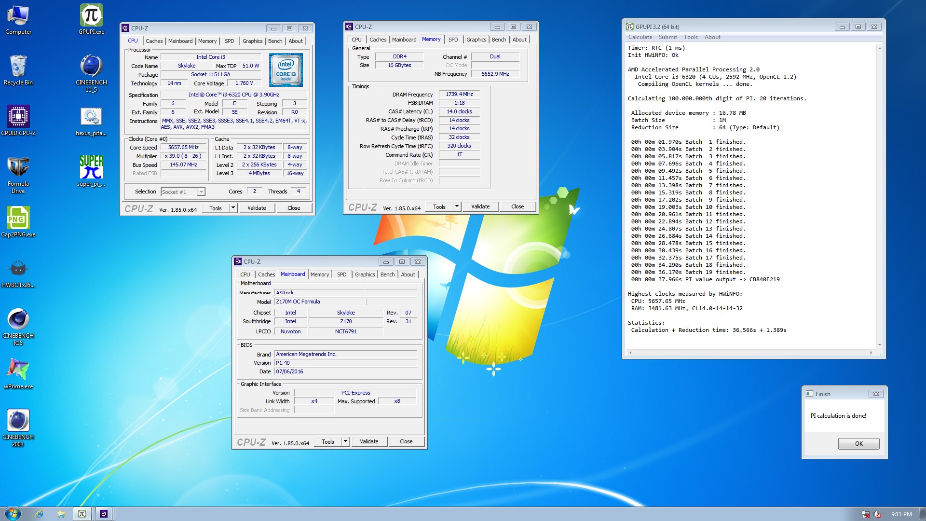The image size is (926, 521).
Task: Launch wPrime.exe desktop icon
Action: (18, 374)
